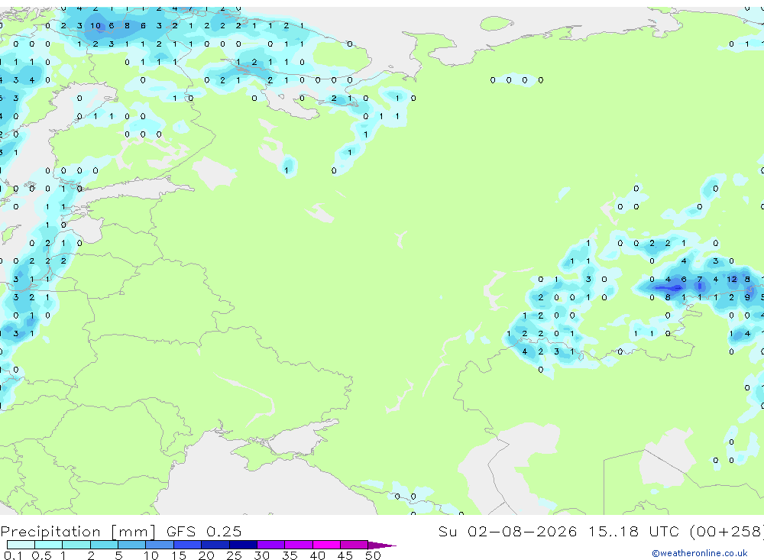The height and width of the screenshot is (560, 764).
Task: Click the "Precipitation [mm] GFS 0.25" title text
Action: (x=121, y=531)
